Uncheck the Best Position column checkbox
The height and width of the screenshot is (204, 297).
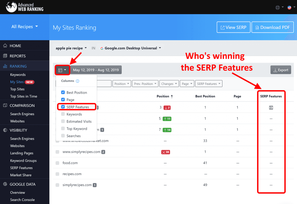(63, 92)
